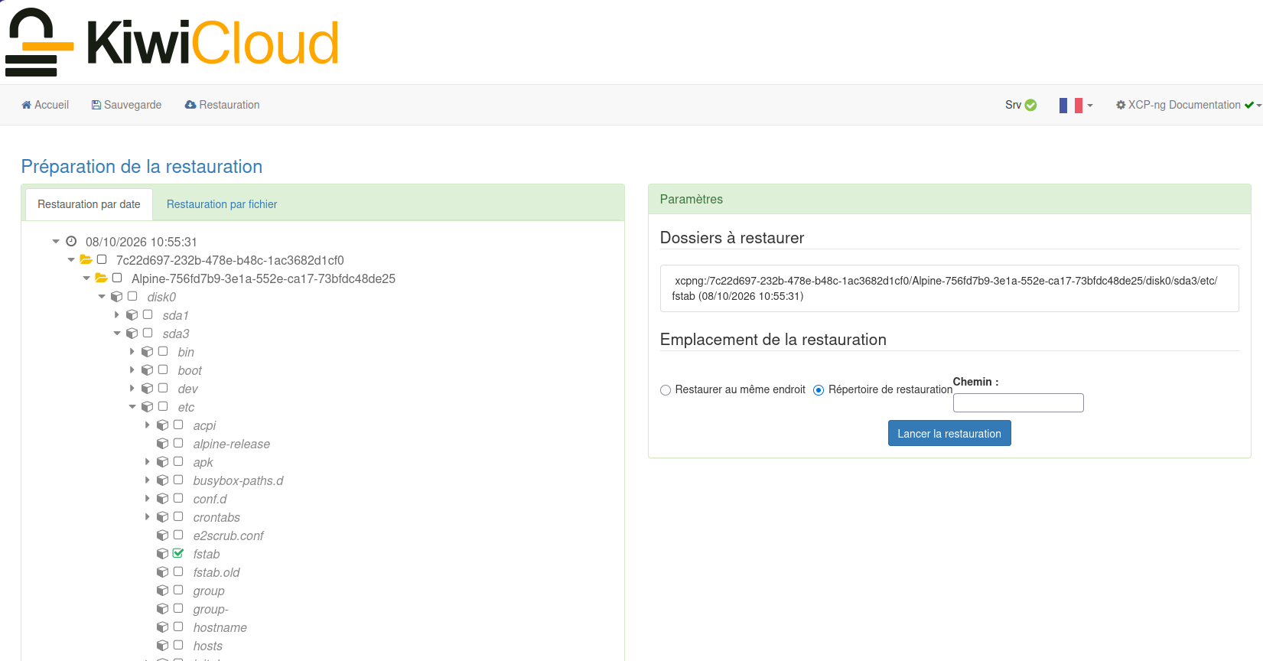Viewport: 1263px width, 661px height.
Task: Click the cube icon beside e2scrub.conf
Action: [163, 535]
